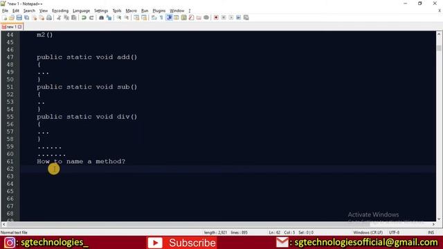This screenshot has width=443, height=249.
Task: Toggle the highlighted Indent Guide icon
Action: tap(169, 17)
